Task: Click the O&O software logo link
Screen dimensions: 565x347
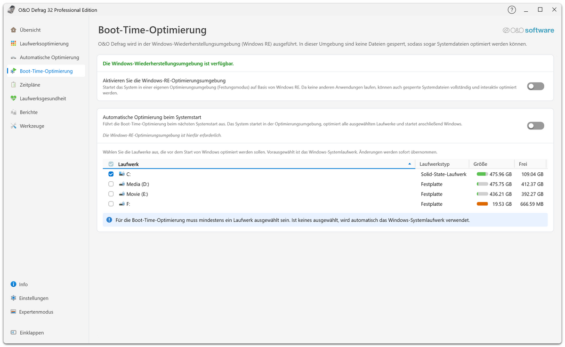Action: point(528,30)
